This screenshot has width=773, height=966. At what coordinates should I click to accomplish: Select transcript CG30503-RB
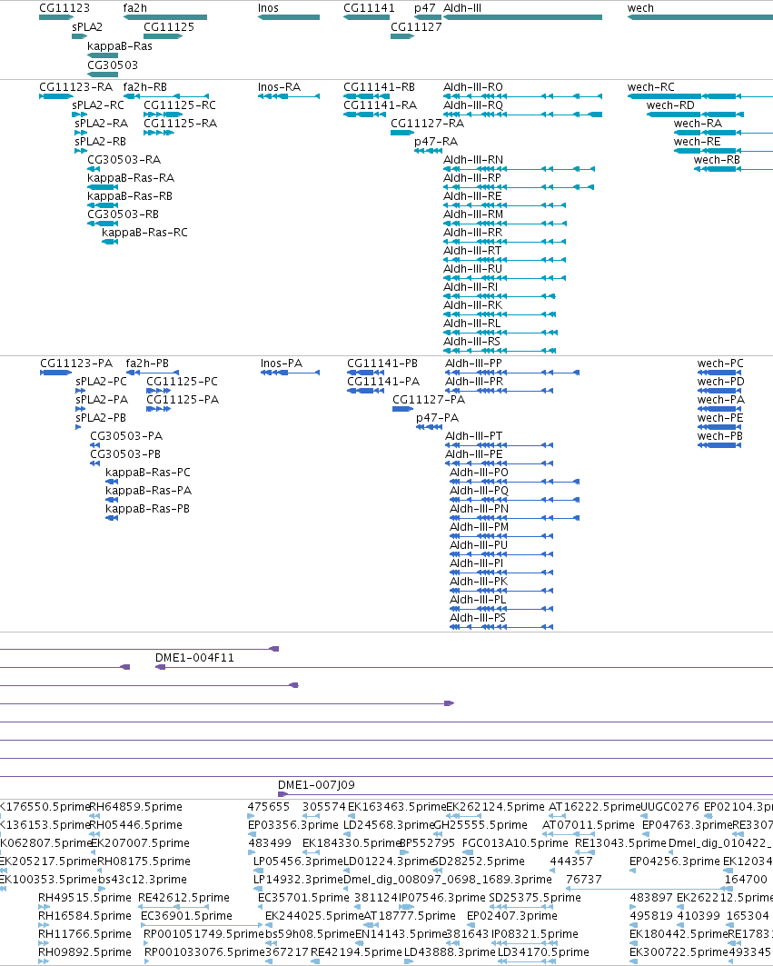(x=123, y=214)
